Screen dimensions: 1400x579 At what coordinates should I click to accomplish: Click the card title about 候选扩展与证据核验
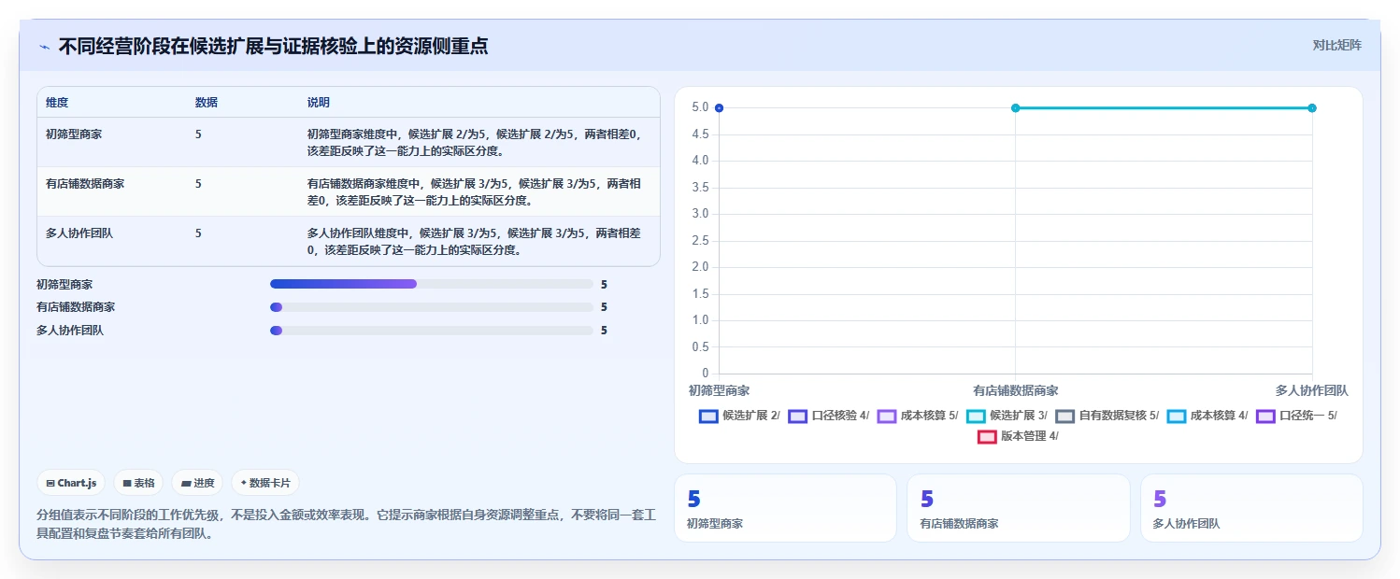tap(273, 46)
